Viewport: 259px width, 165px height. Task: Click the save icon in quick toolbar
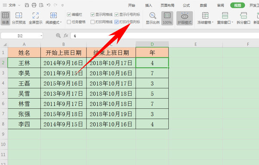(x=27, y=5)
